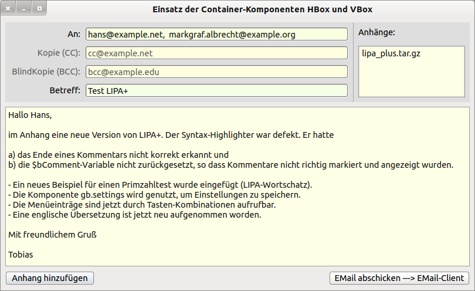Click the 'An' recipient address field
Screen dimensions: 475x291
tap(216, 35)
